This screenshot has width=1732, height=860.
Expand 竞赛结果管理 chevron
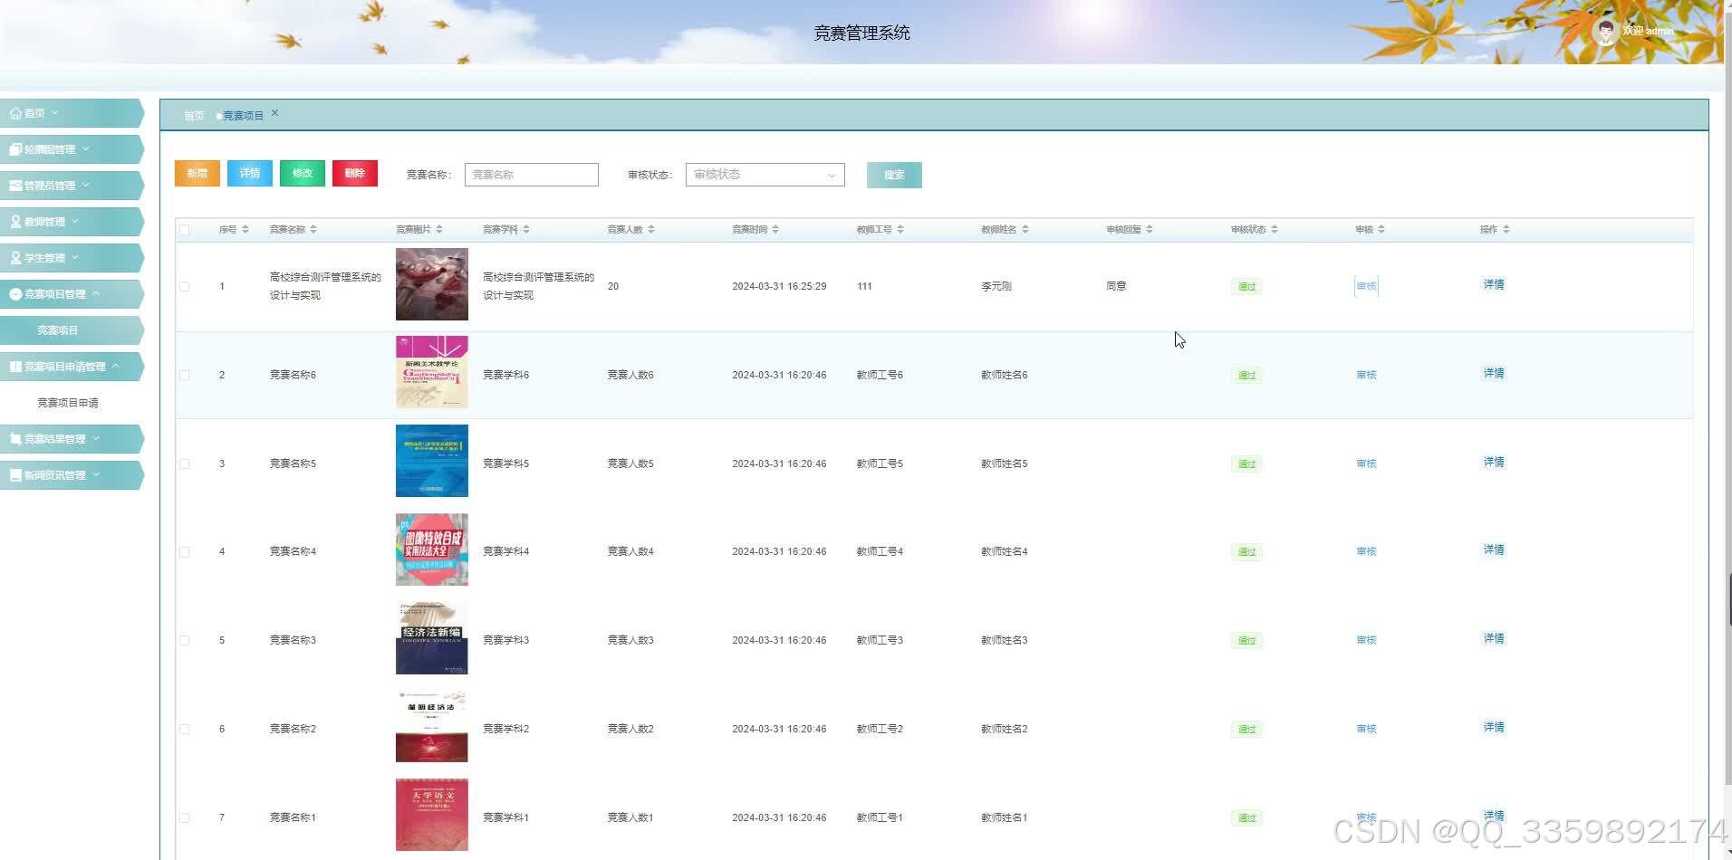[96, 439]
